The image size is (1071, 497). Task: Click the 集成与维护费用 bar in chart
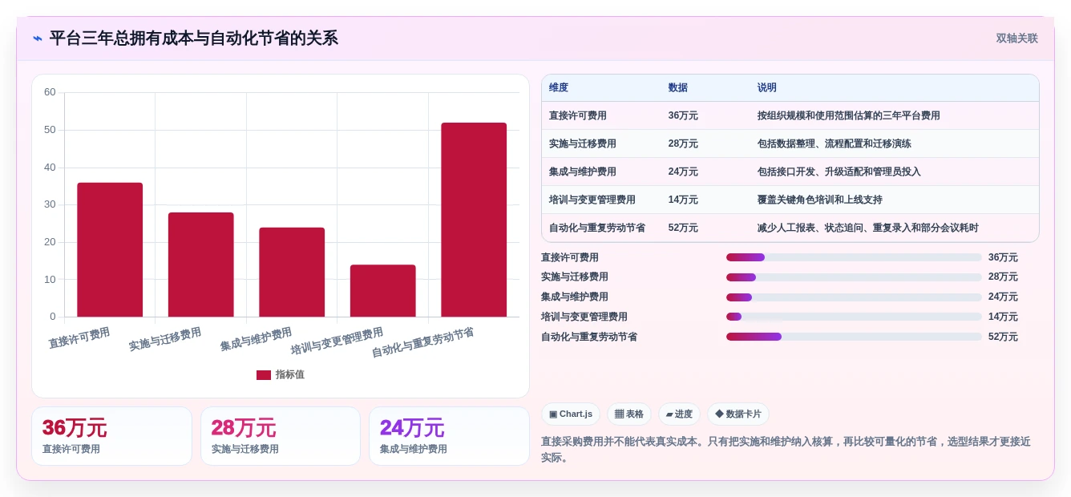(x=292, y=272)
